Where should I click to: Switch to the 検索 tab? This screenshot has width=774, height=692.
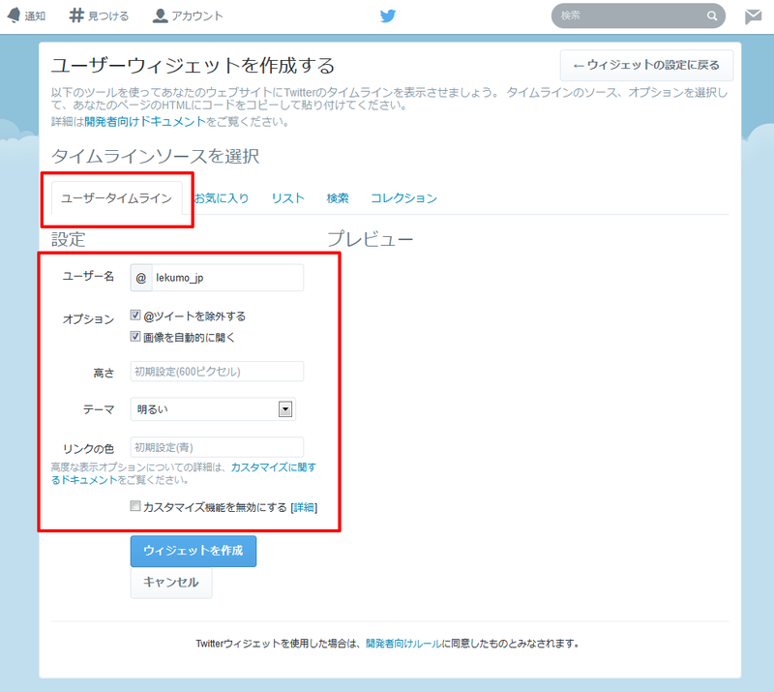pyautogui.click(x=338, y=198)
